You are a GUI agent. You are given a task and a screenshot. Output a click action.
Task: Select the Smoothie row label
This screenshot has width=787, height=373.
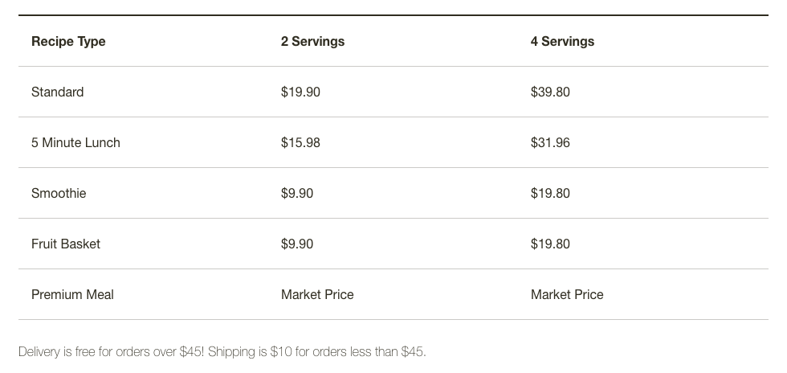[x=59, y=193]
